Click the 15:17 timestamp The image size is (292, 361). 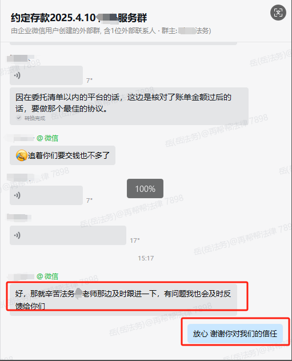(146, 258)
